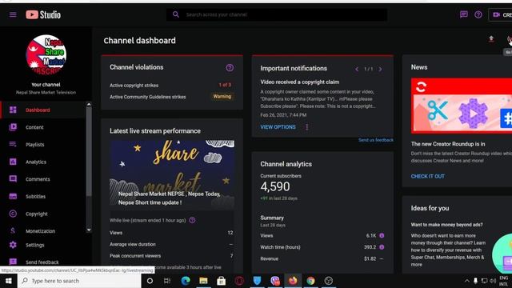Image resolution: width=512 pixels, height=288 pixels.
Task: Open the Creator Roundup news image
Action: pos(462,106)
